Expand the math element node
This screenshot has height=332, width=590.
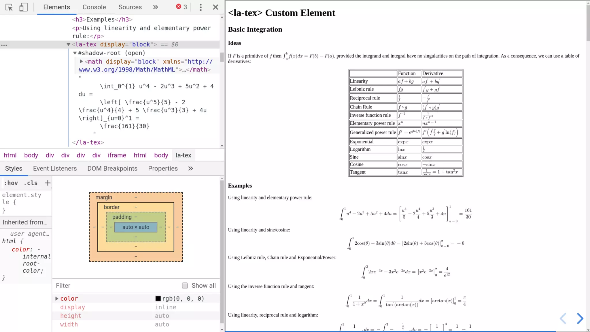pos(81,61)
